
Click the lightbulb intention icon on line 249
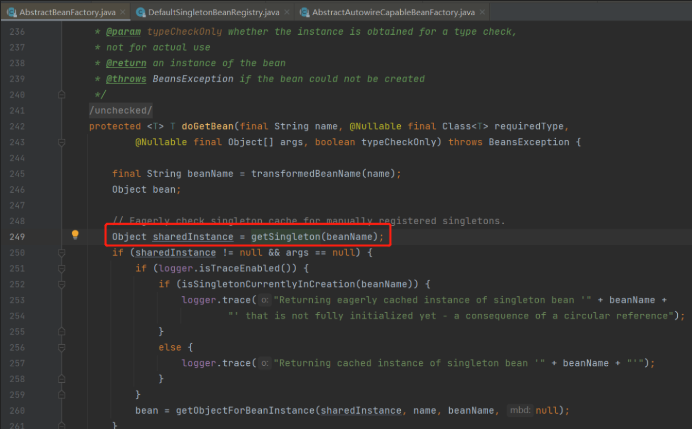click(75, 235)
